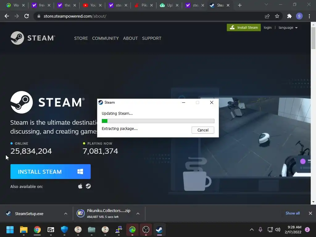Click the login link
316x237 pixels.
pyautogui.click(x=268, y=27)
